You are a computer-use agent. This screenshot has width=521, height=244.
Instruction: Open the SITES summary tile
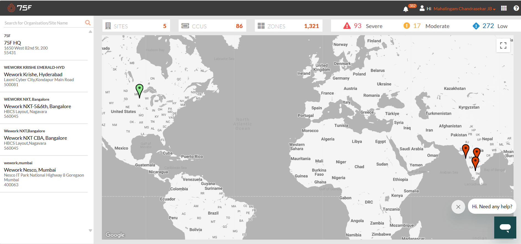click(136, 26)
